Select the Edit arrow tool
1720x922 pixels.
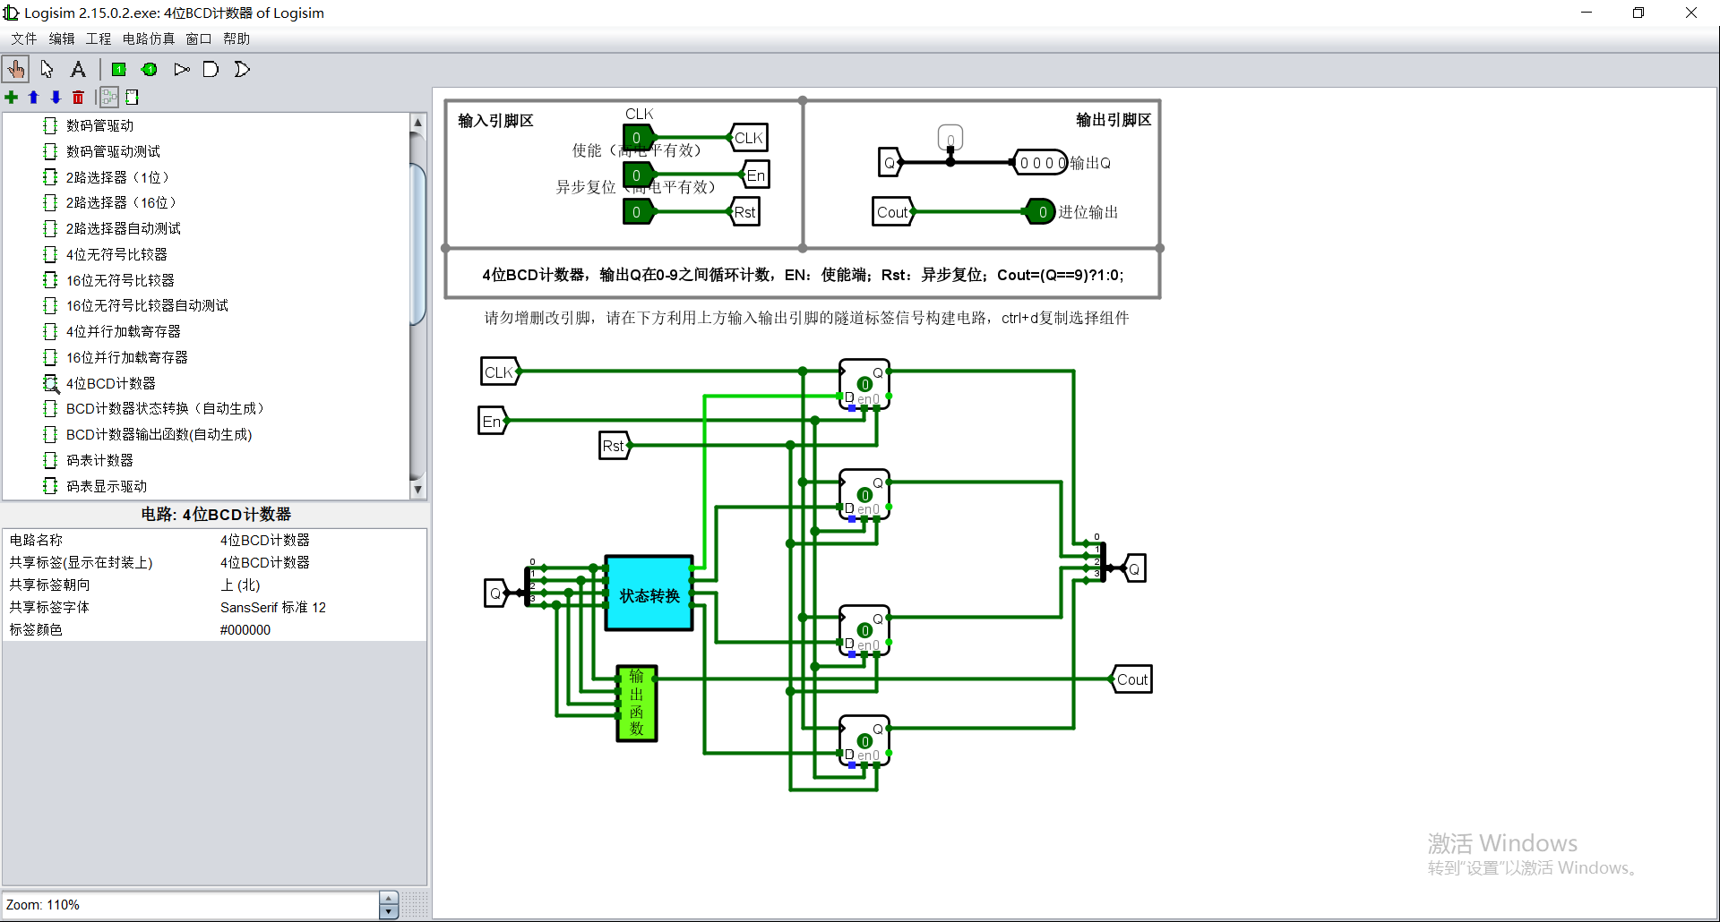(47, 69)
